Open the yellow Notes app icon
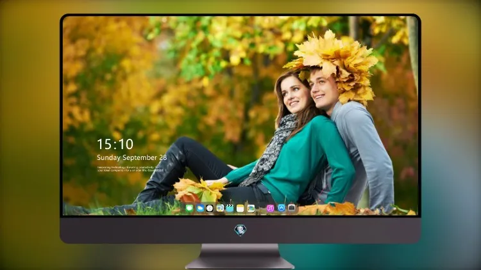The height and width of the screenshot is (270, 481). [x=240, y=209]
